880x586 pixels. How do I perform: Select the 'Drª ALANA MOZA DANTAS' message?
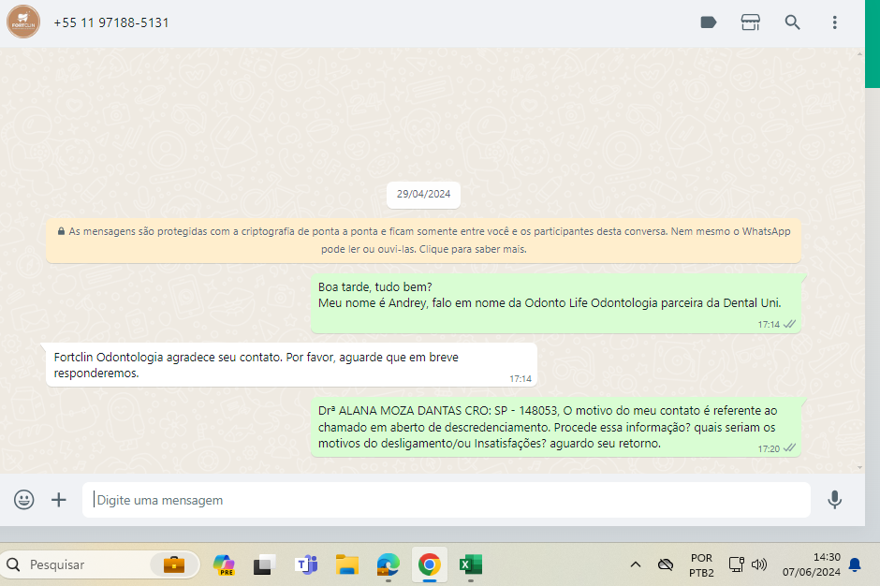[555, 428]
